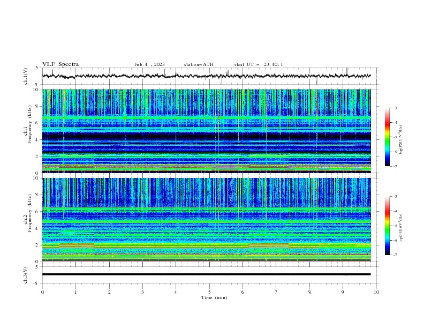
Task: Select the date text "Feb. 4 , 2023"
Action: tap(149, 64)
